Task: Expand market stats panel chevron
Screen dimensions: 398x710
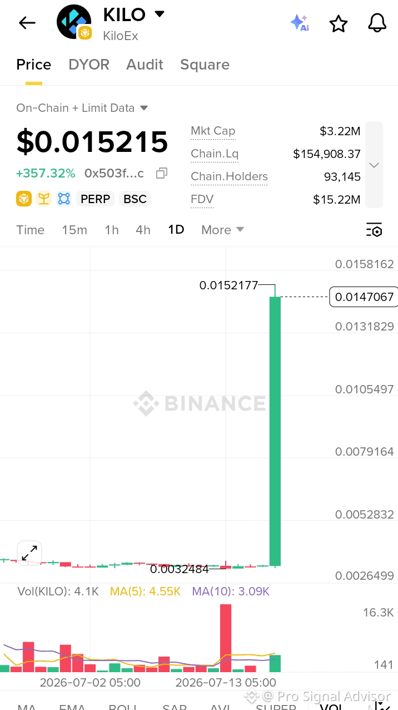Action: tap(374, 165)
